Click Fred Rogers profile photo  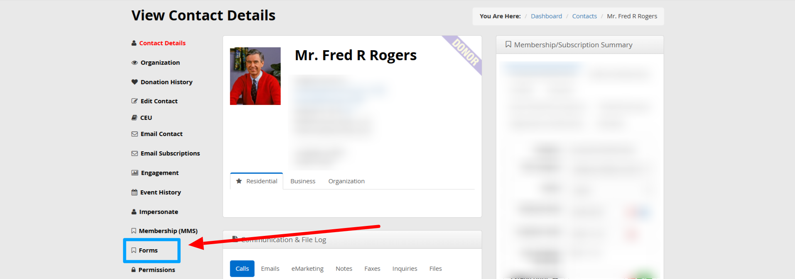255,76
